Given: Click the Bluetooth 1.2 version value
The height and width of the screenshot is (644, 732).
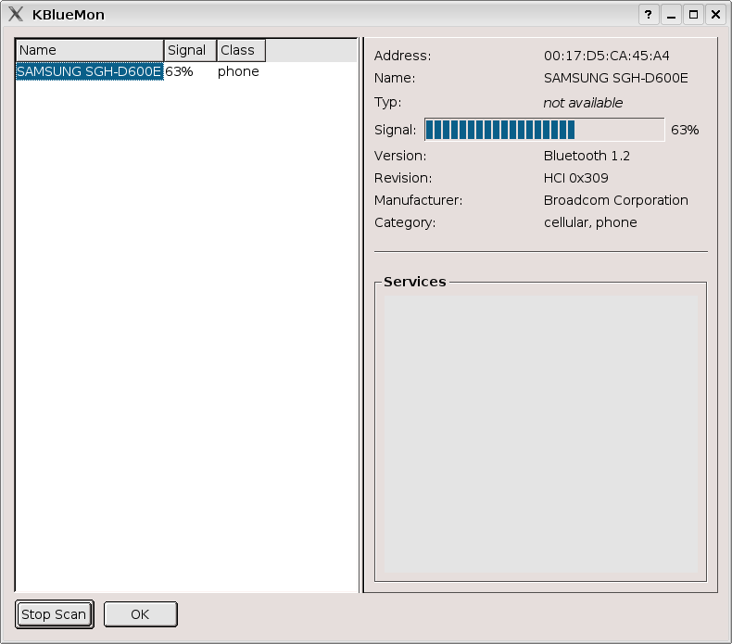Looking at the screenshot, I should tap(587, 156).
